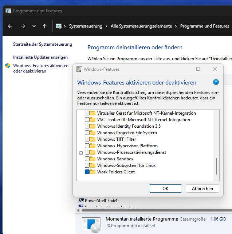Click folder icon of Windows-Hypervisor-Plattform
The image size is (232, 234).
click(x=93, y=146)
